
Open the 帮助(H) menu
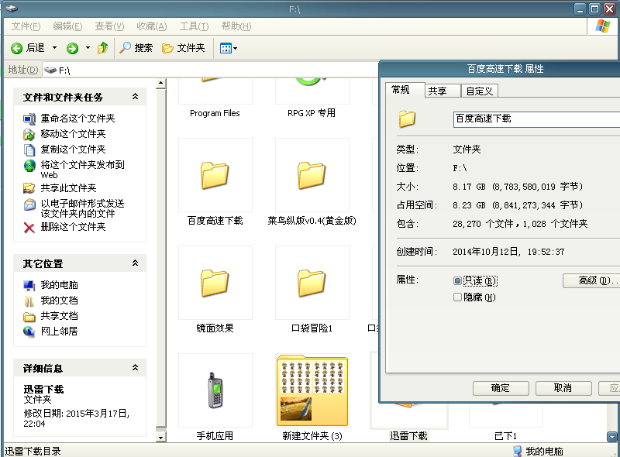[236, 26]
